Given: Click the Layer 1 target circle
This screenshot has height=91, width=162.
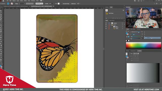Looking at the screenshot, I should coord(123,25).
